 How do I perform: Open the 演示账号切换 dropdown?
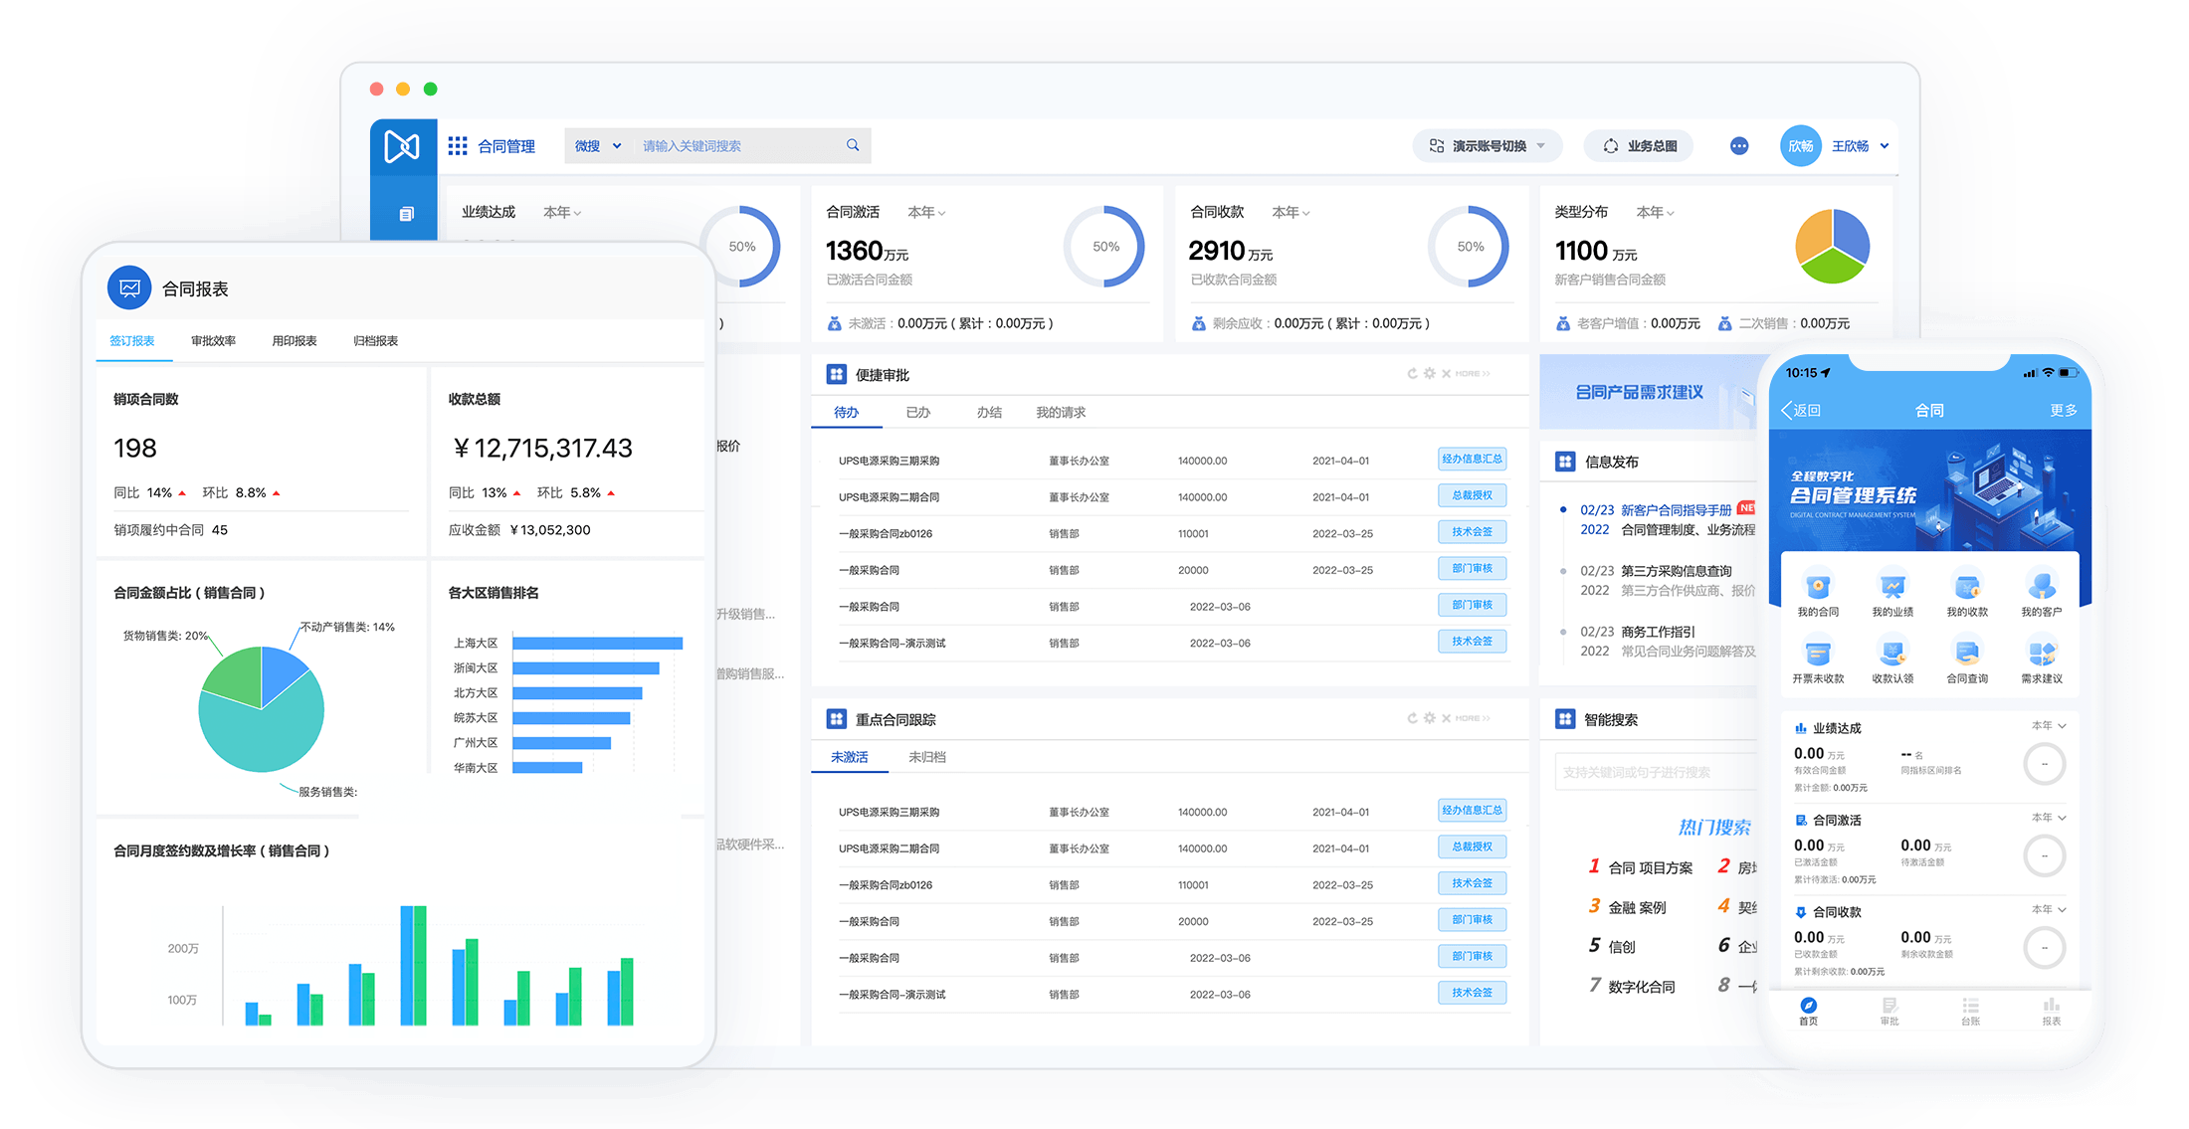click(x=1488, y=146)
